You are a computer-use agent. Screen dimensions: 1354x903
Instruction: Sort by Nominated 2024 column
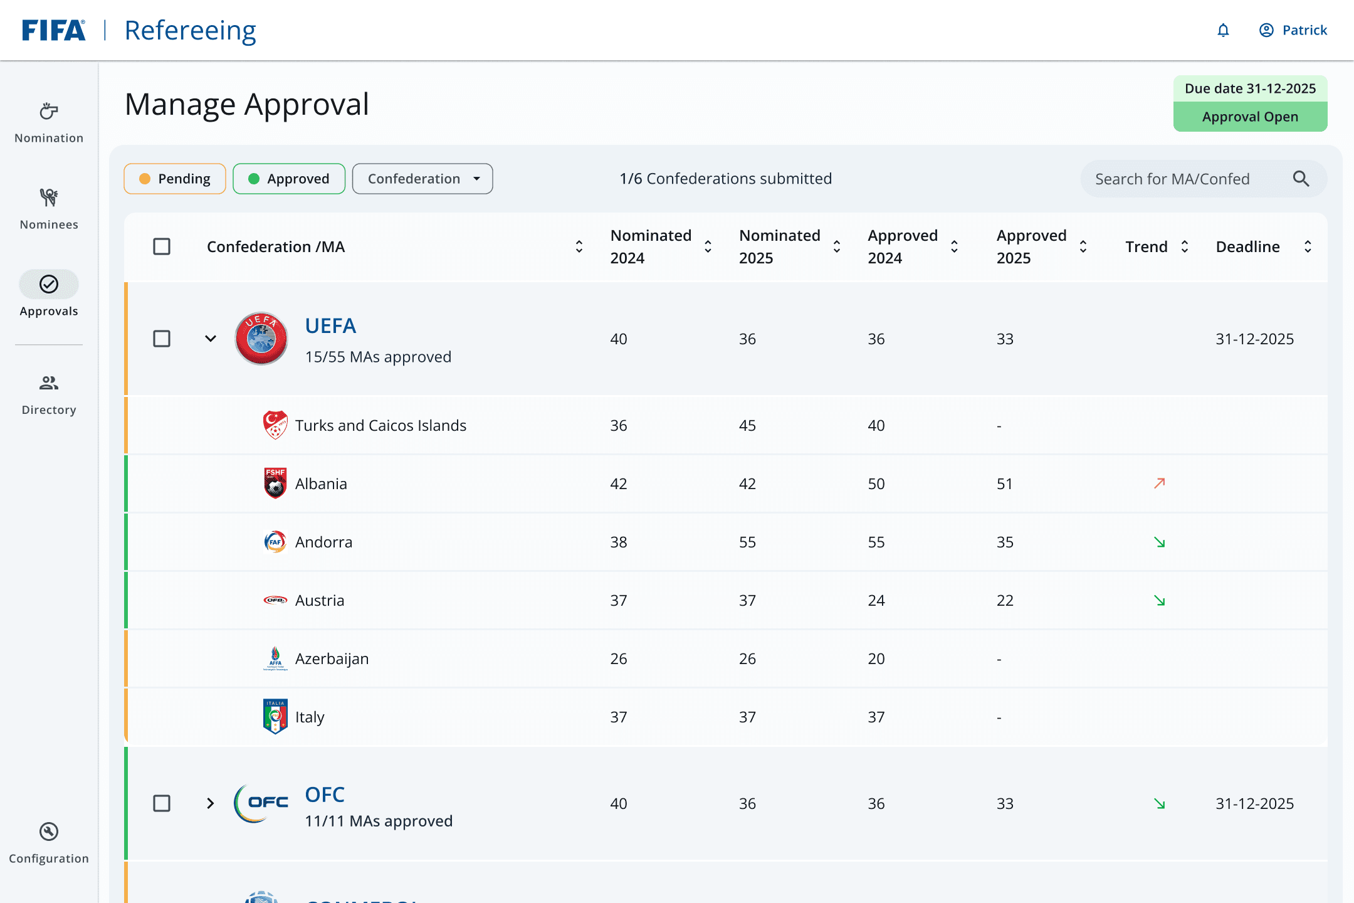(x=708, y=246)
